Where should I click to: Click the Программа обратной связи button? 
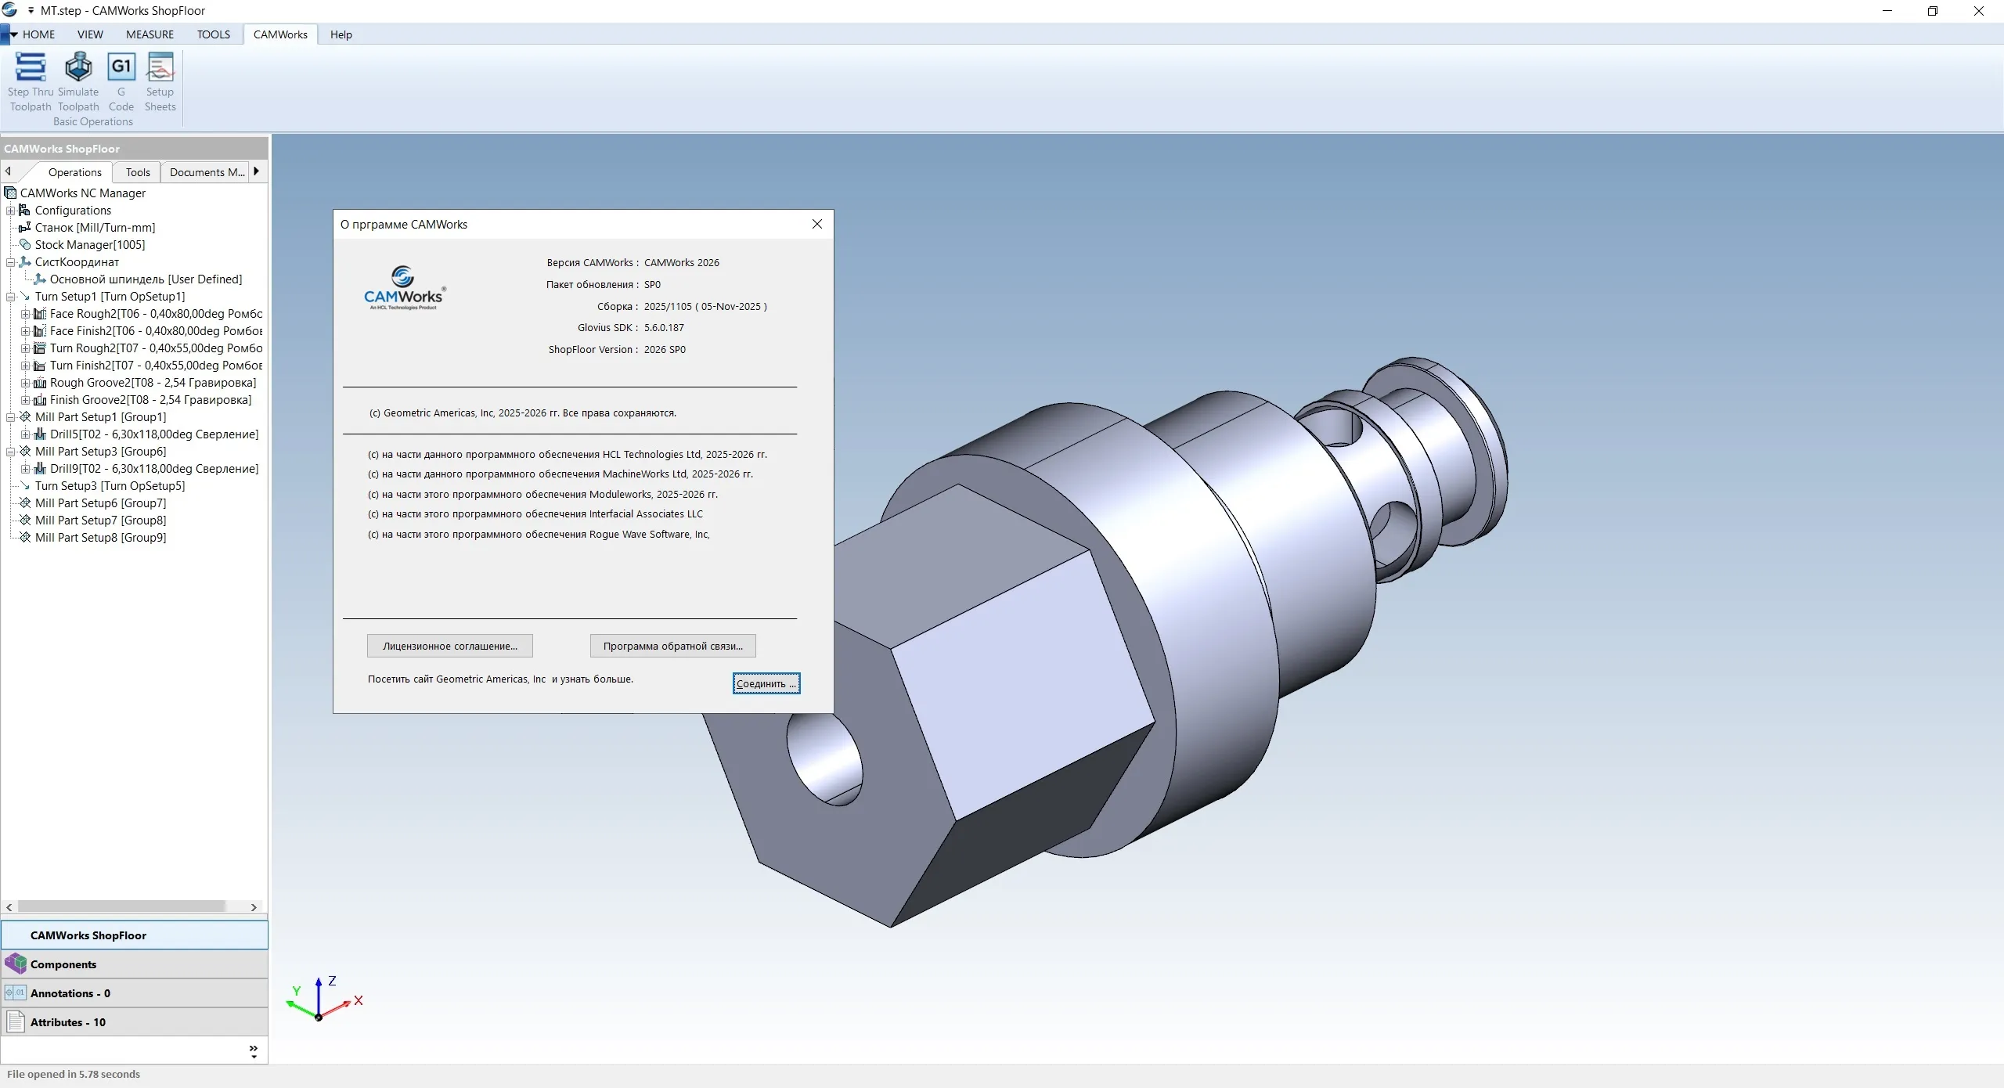[x=672, y=646]
